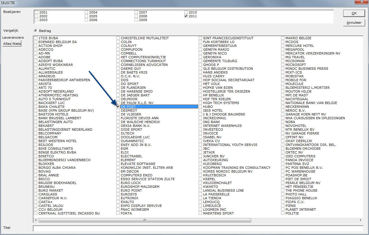Select all suppliers with Alles button
This screenshot has width=369, height=235.
(7, 43)
